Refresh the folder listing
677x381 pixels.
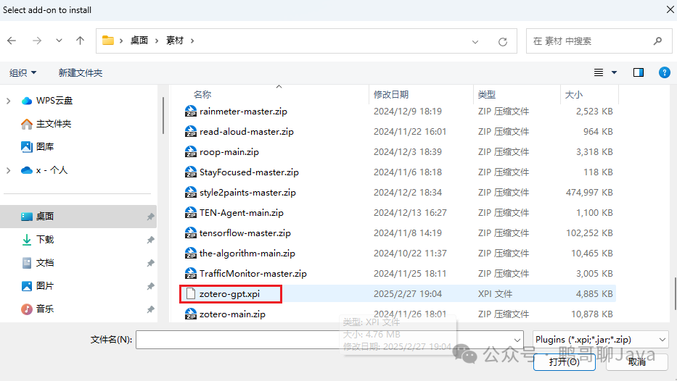503,42
